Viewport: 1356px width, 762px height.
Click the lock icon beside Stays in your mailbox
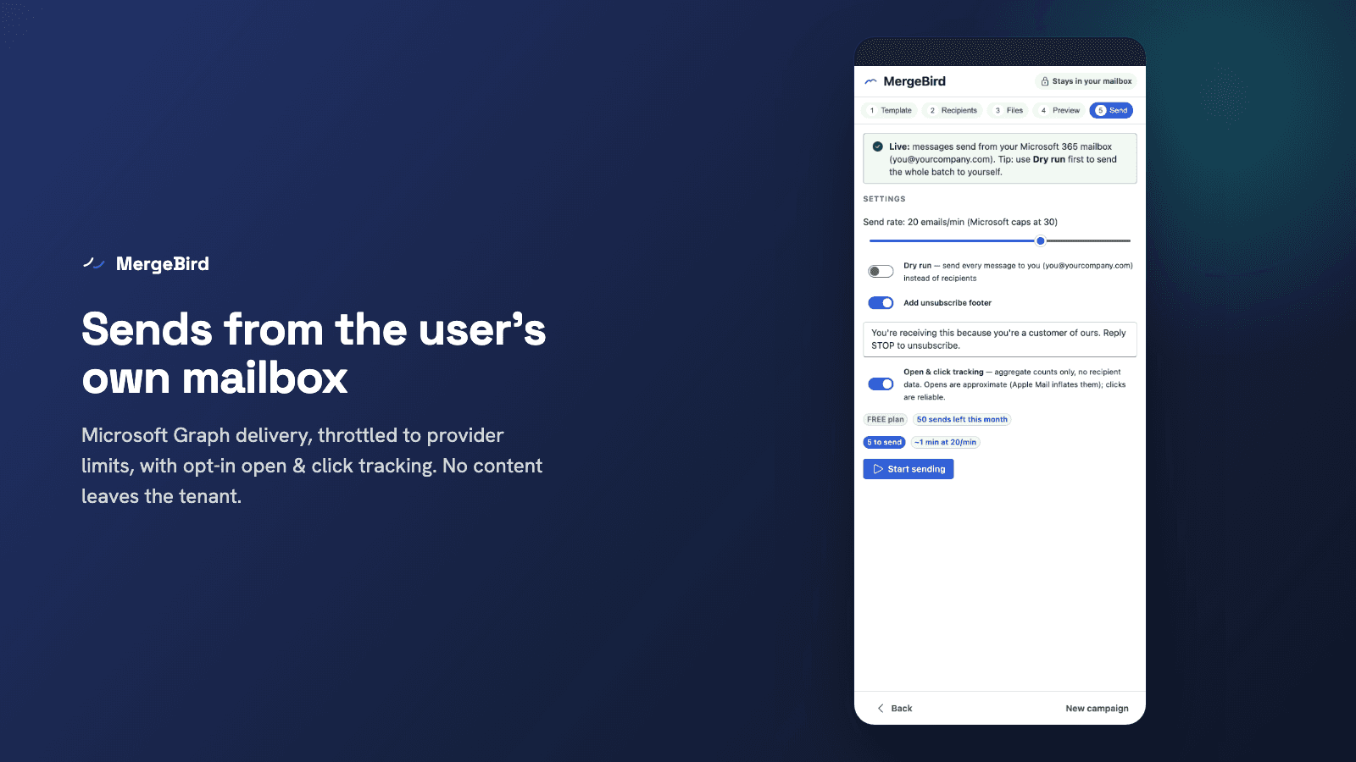(x=1045, y=81)
